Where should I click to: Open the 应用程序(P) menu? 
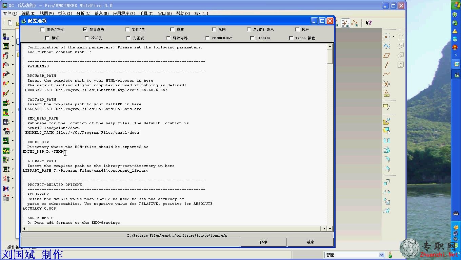click(x=124, y=14)
